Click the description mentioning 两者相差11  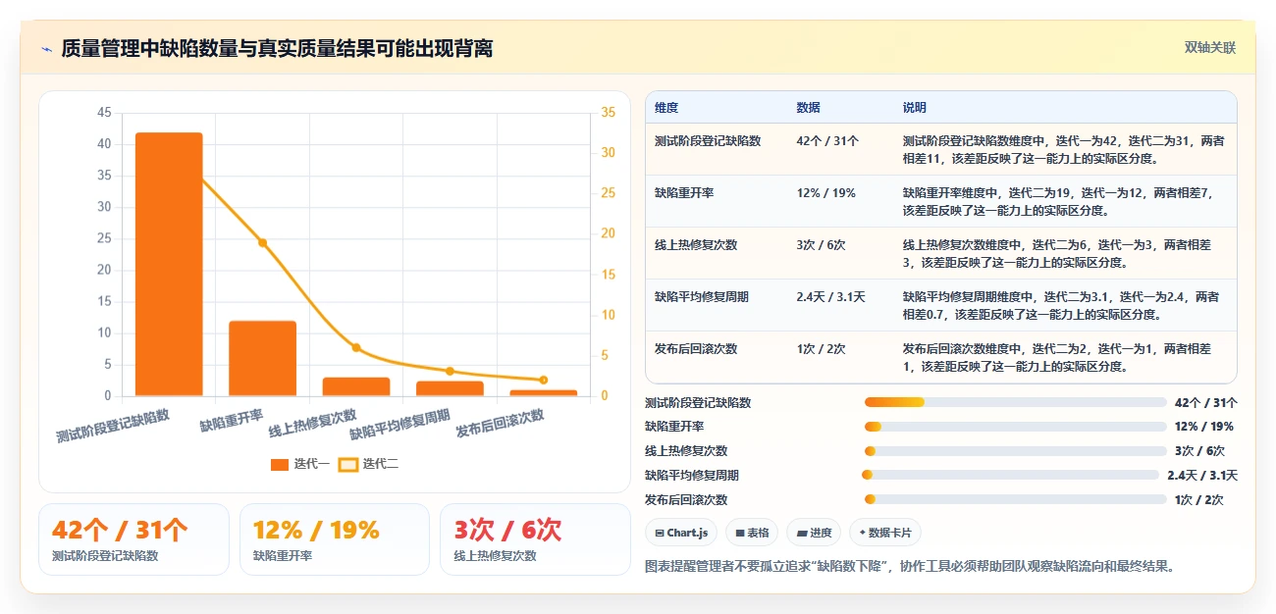(1063, 149)
